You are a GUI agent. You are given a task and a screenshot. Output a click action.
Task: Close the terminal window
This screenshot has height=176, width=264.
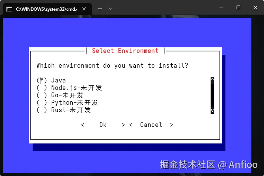[255, 7]
